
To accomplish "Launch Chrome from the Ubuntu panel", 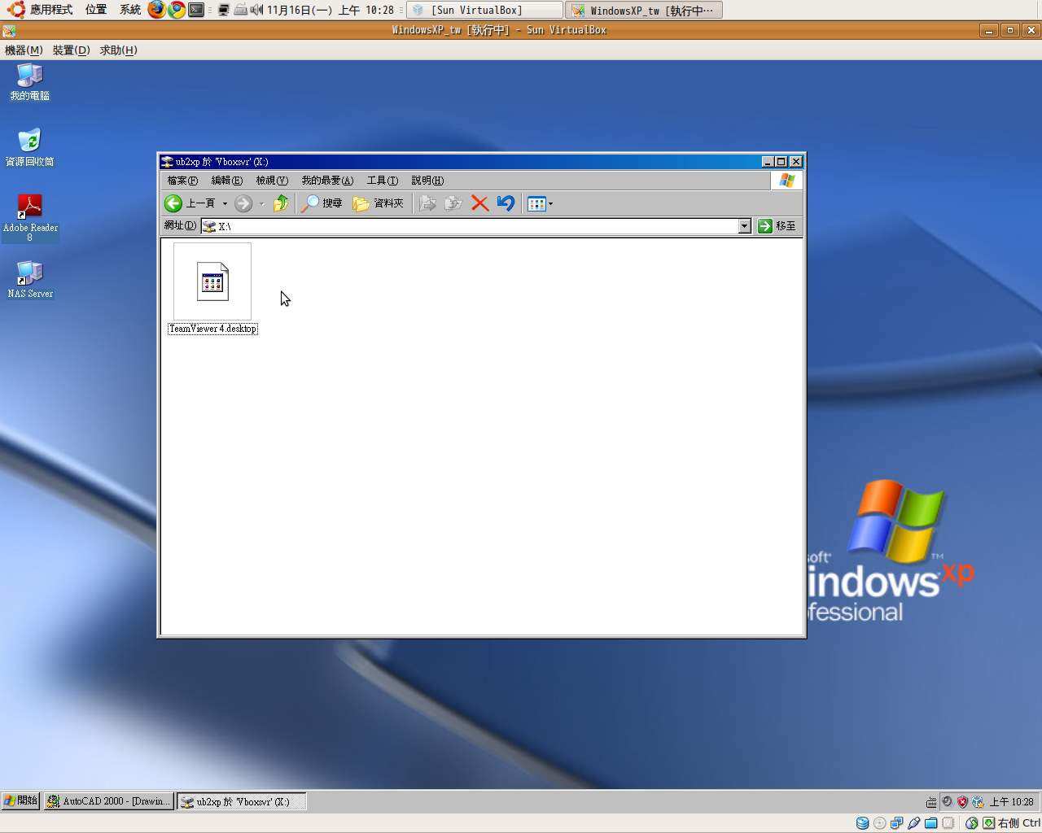I will coord(177,10).
